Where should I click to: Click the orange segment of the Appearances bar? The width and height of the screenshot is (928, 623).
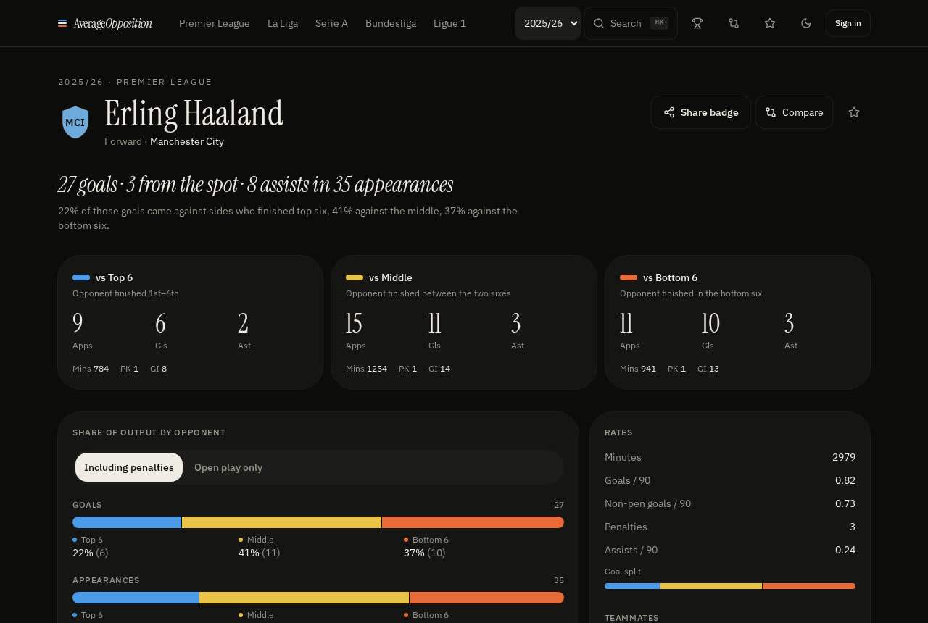click(x=486, y=598)
